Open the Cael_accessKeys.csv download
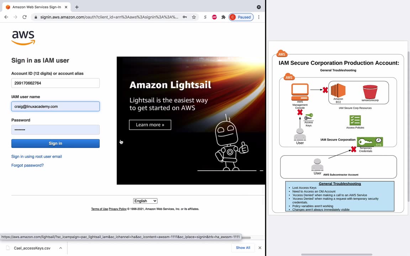 (x=32, y=248)
